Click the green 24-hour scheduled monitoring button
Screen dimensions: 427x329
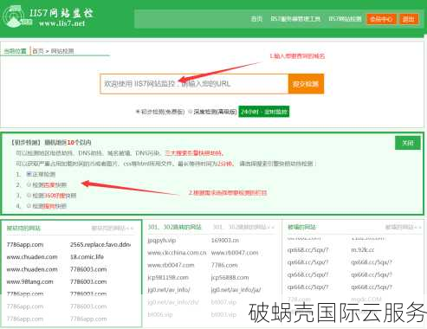coord(264,112)
